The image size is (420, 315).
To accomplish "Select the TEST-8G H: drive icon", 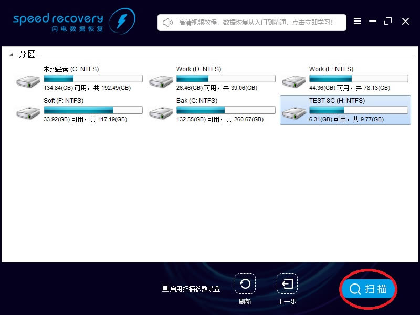I will coord(294,112).
